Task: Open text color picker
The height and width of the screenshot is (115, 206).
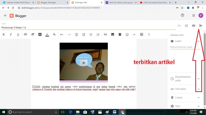Action: click(47, 35)
